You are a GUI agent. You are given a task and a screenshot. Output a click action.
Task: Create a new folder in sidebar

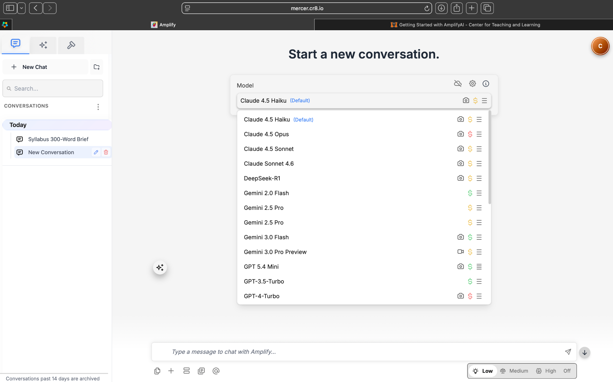pyautogui.click(x=96, y=67)
